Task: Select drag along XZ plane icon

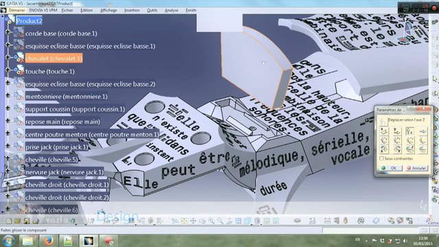Action: [410, 140]
